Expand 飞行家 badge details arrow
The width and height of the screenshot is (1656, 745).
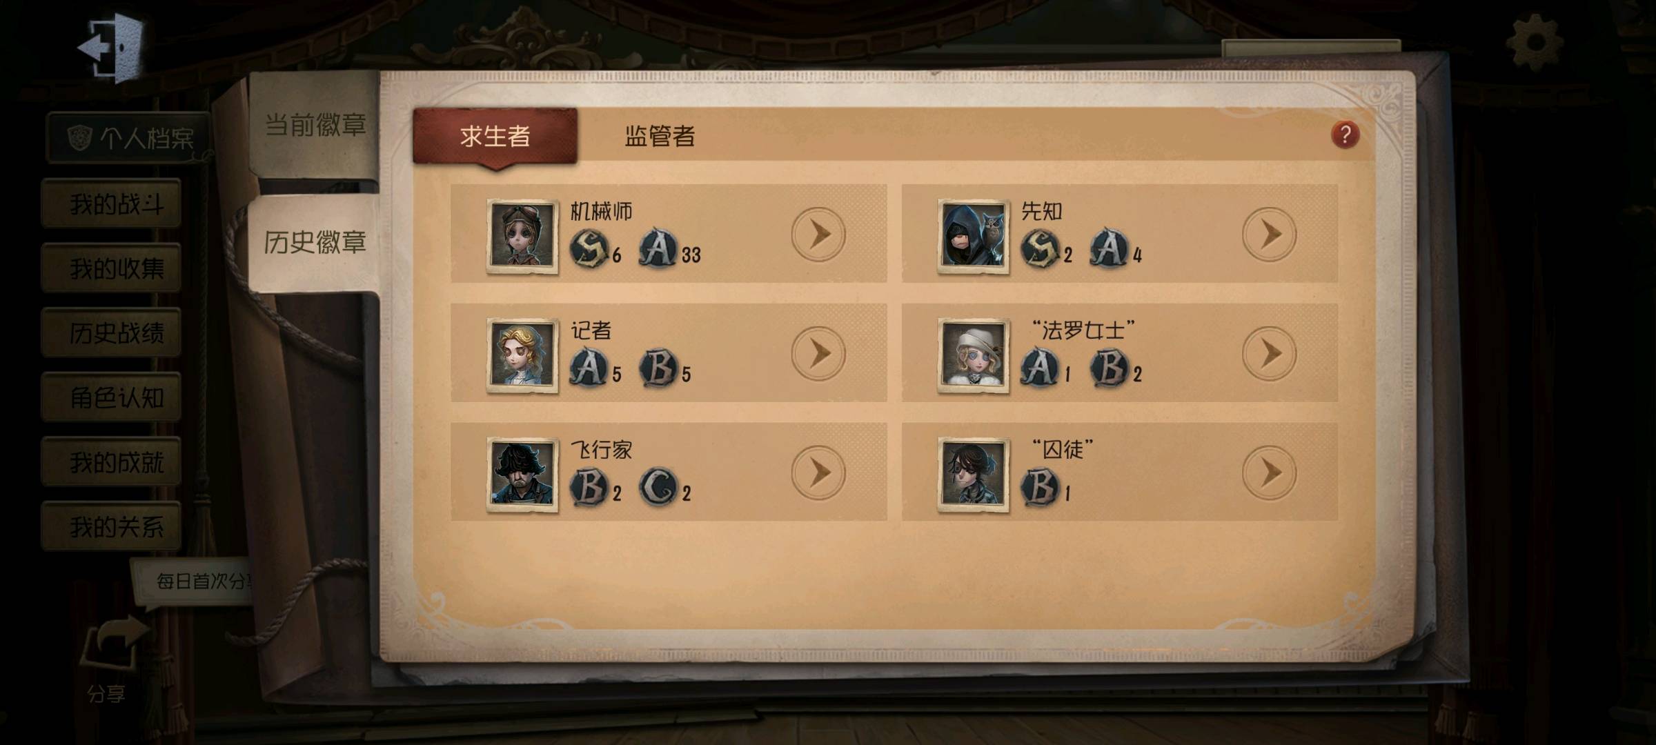818,473
